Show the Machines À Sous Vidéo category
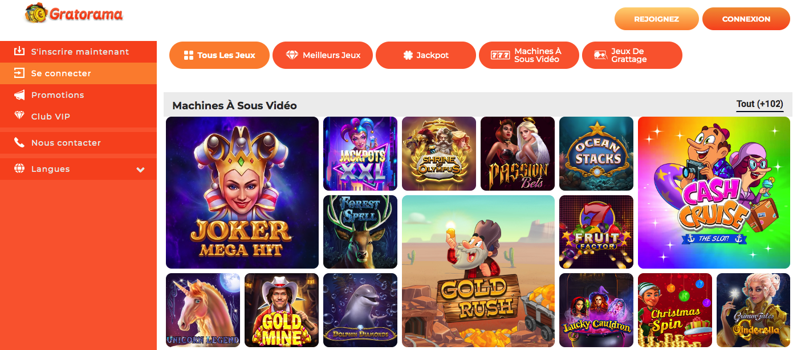Screen dimensions: 805x350 (529, 55)
